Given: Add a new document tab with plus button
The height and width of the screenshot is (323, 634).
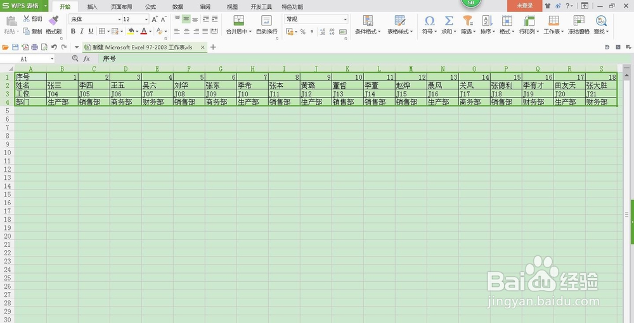Looking at the screenshot, I should tap(213, 47).
